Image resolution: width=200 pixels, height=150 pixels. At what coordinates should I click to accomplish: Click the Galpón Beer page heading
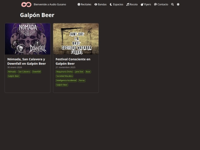[x=37, y=15]
